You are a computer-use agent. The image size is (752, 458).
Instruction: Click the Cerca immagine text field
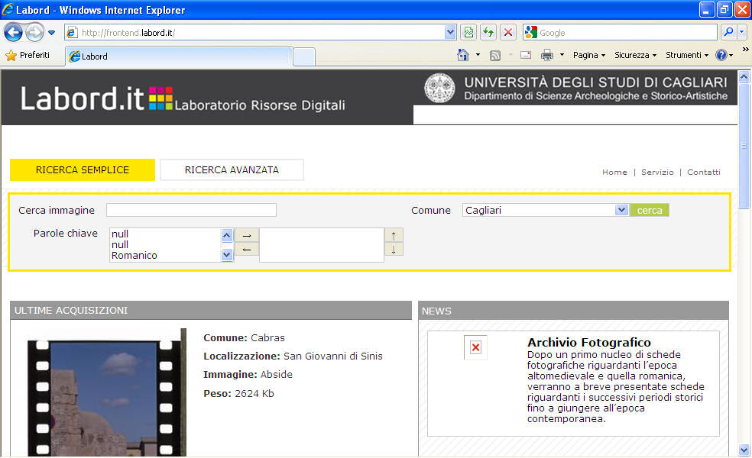click(191, 210)
